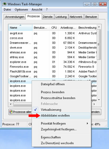109x149 pixels.
Task: Switch to the Anwendungen tab
Action: pyautogui.click(x=15, y=17)
